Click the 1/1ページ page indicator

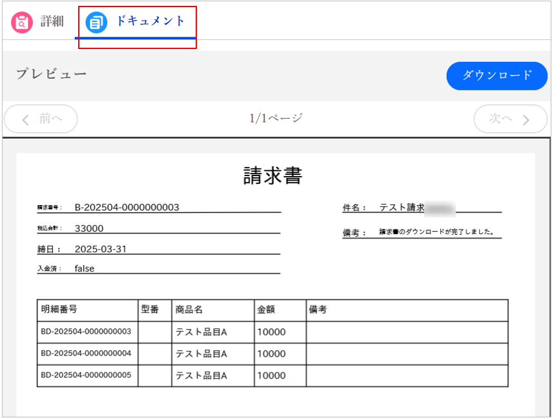(276, 118)
